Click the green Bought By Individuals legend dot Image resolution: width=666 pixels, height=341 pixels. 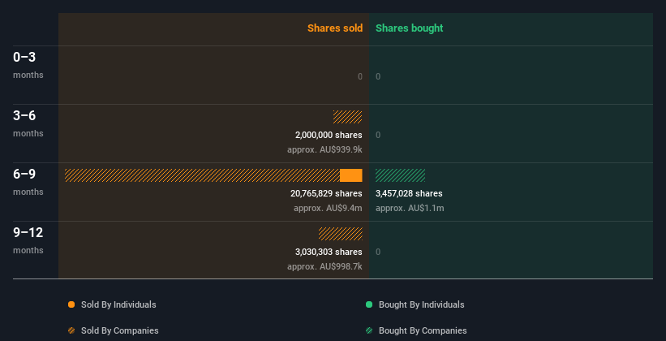coord(369,304)
